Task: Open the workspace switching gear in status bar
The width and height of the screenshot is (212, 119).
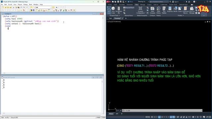Action: [193, 117]
